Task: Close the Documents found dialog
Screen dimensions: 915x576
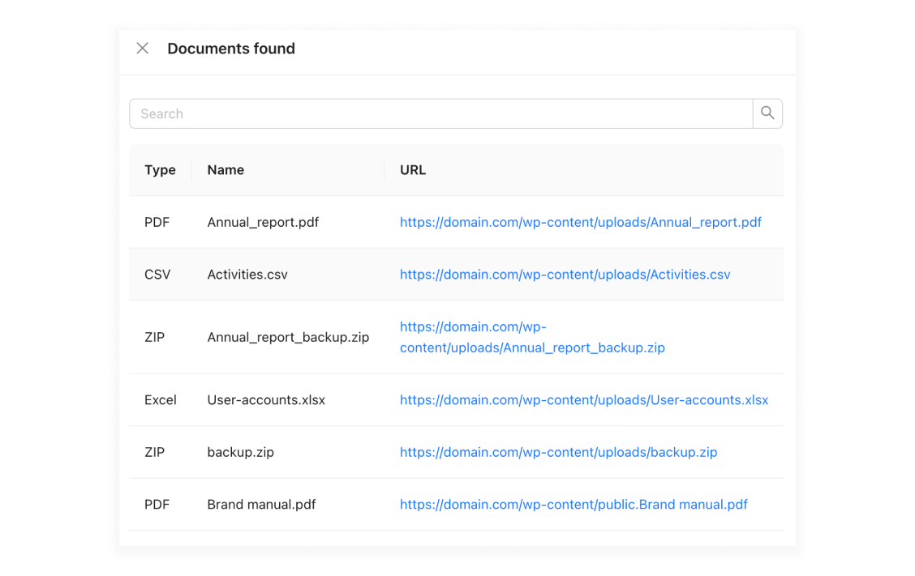Action: 143,49
